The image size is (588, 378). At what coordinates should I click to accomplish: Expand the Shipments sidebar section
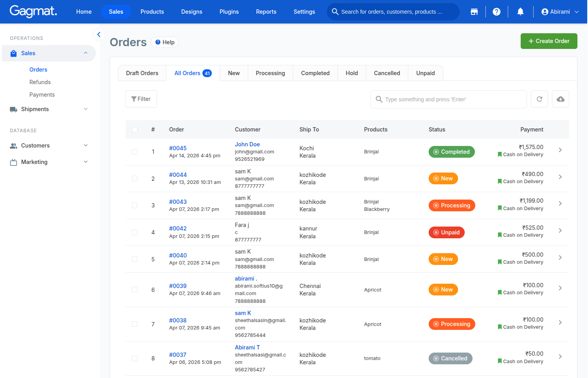point(49,109)
